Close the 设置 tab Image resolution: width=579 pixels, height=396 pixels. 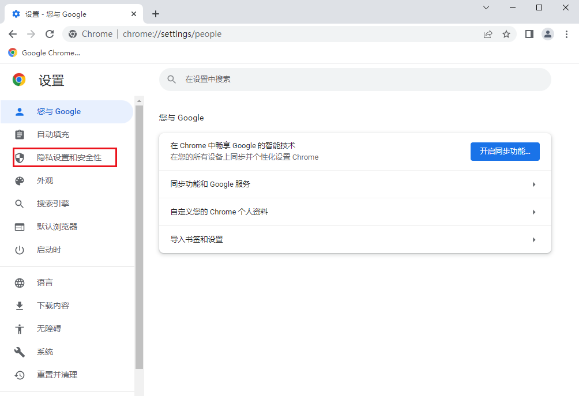pyautogui.click(x=134, y=14)
